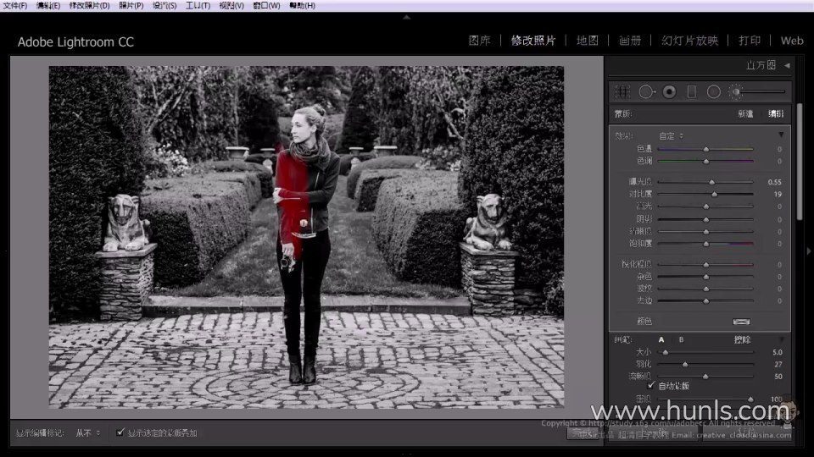
Task: Toggle show selected mask overlay checkbox
Action: click(120, 432)
